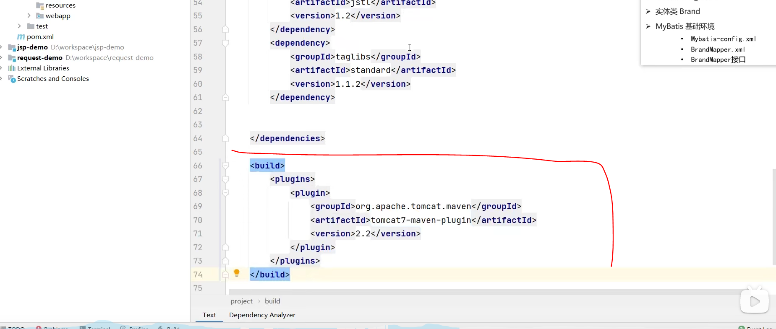Click the BrandMapper.xml bullet item

718,49
